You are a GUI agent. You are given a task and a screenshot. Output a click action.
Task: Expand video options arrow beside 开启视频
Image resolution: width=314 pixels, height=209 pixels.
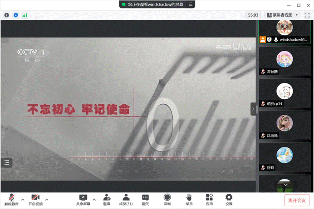pyautogui.click(x=47, y=199)
